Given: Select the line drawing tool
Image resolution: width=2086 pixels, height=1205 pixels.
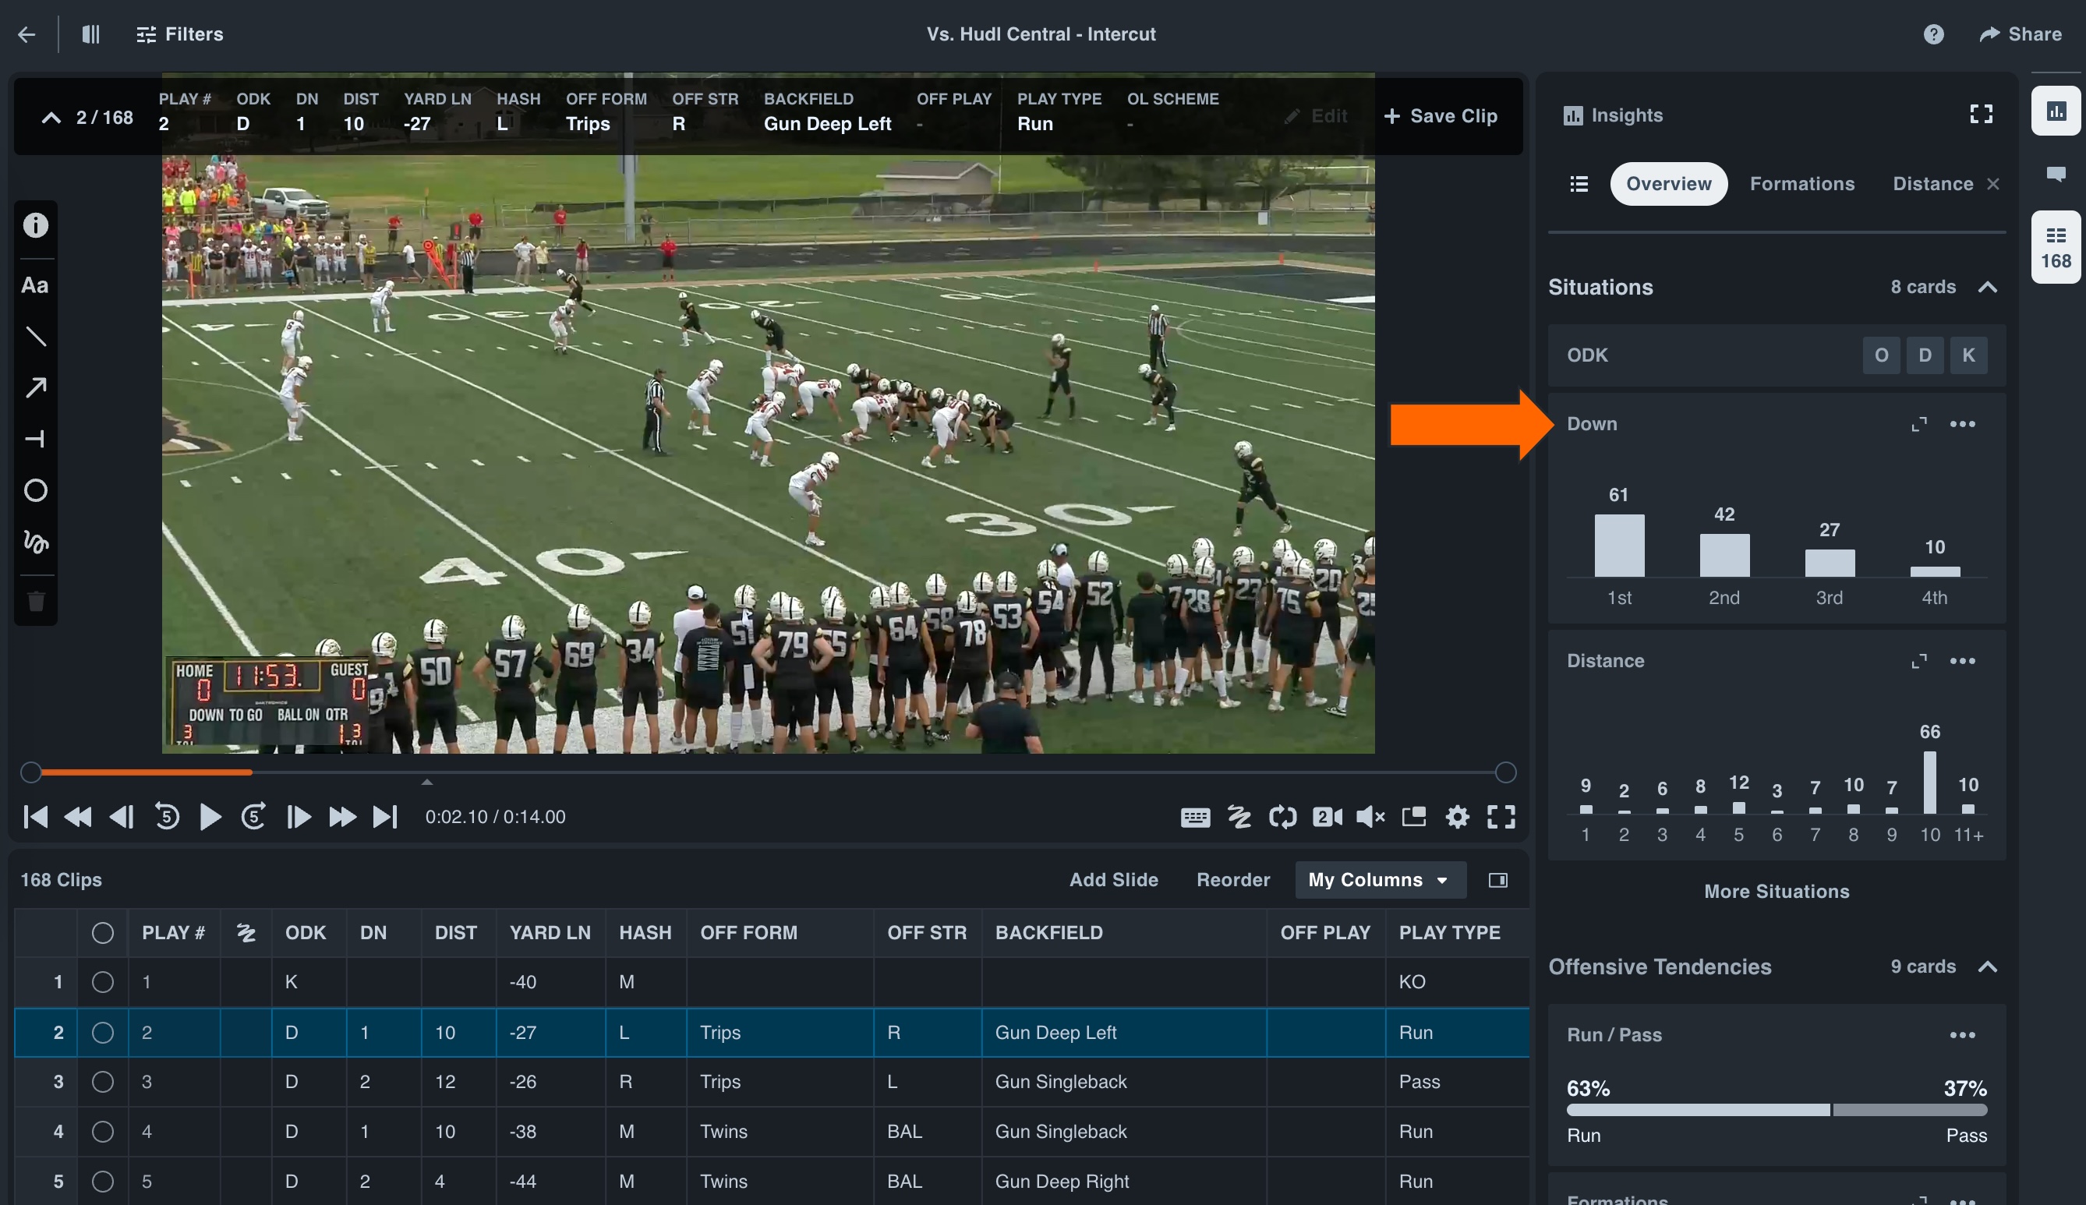Looking at the screenshot, I should tap(36, 336).
